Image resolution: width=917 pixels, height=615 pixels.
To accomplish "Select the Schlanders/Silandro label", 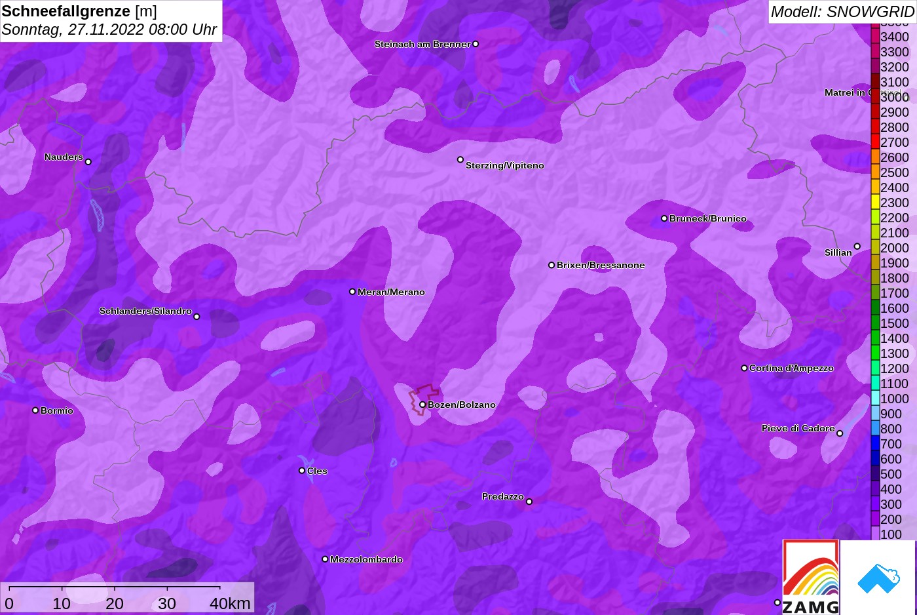I will [145, 311].
